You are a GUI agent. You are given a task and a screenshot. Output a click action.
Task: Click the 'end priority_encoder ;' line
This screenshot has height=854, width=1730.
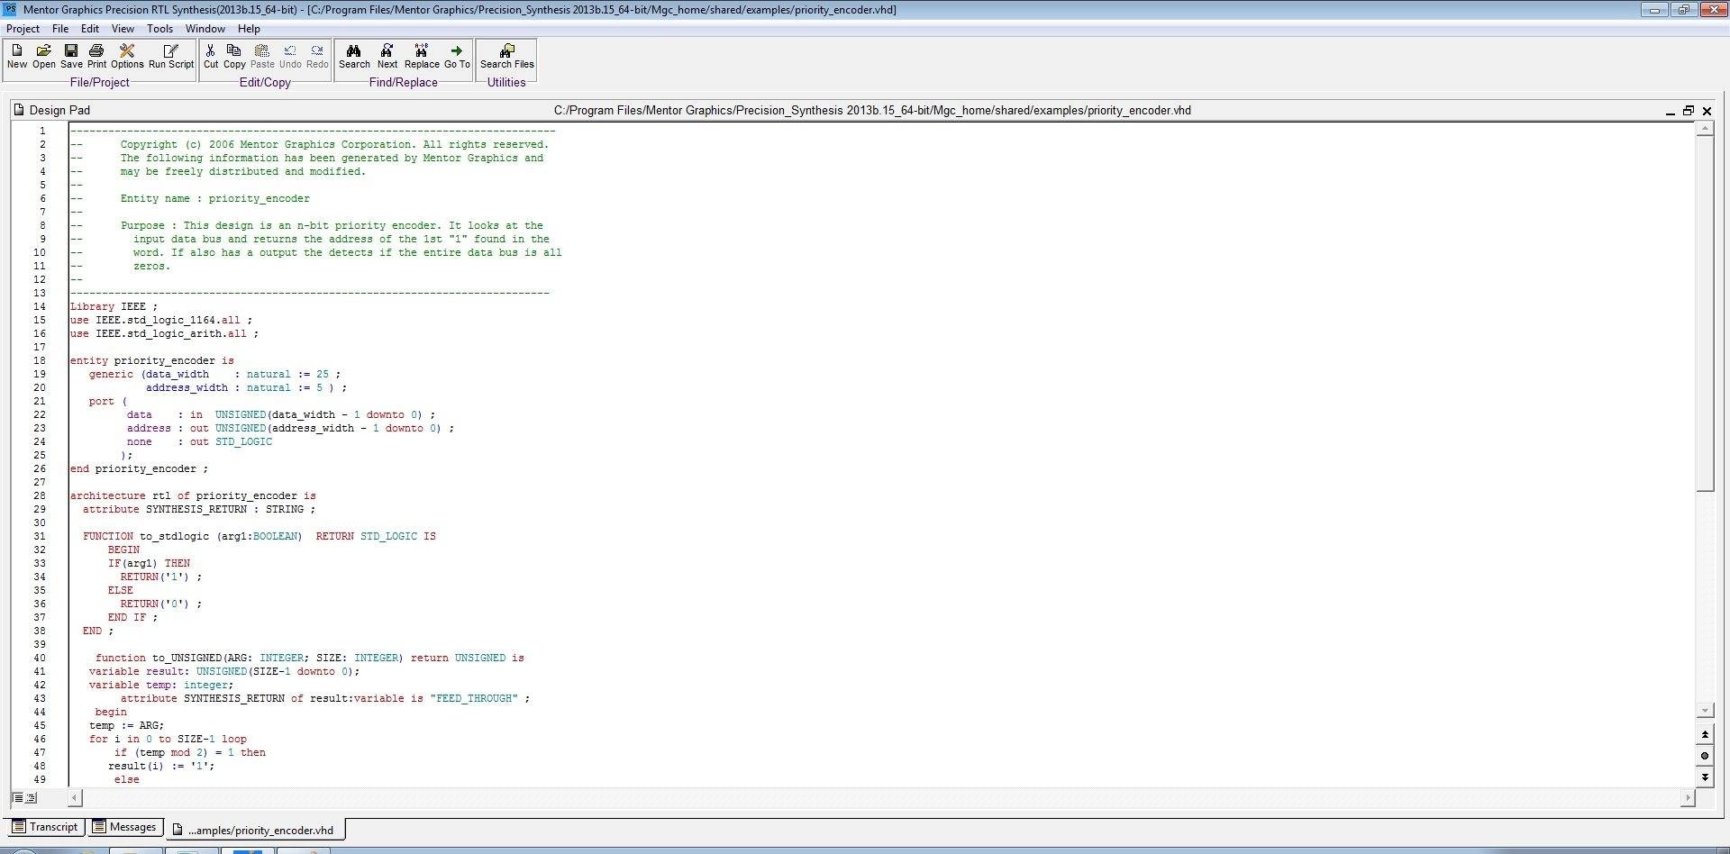139,468
